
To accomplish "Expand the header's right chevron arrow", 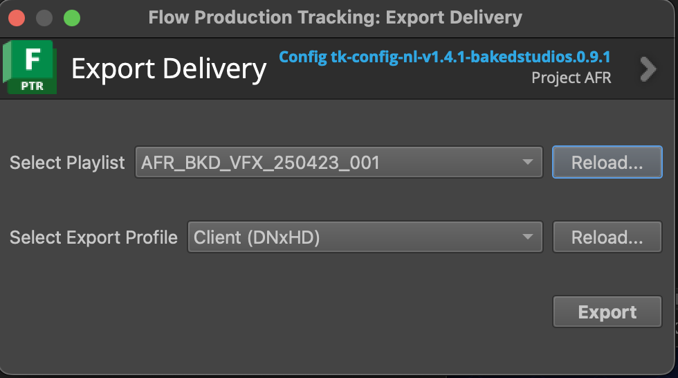I will pyautogui.click(x=648, y=69).
